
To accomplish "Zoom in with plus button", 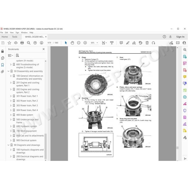I will point(85,43).
